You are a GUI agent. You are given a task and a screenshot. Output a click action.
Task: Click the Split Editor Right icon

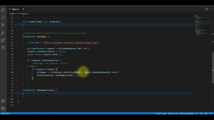[207, 9]
